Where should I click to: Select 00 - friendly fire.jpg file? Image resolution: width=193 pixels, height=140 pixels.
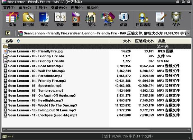(x=97, y=51)
